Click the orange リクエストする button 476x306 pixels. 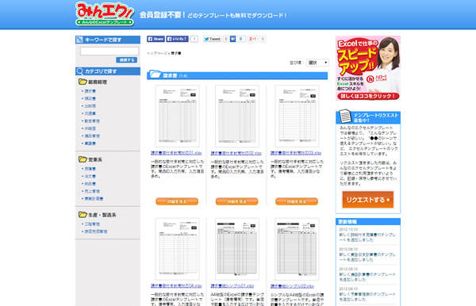coord(368,200)
